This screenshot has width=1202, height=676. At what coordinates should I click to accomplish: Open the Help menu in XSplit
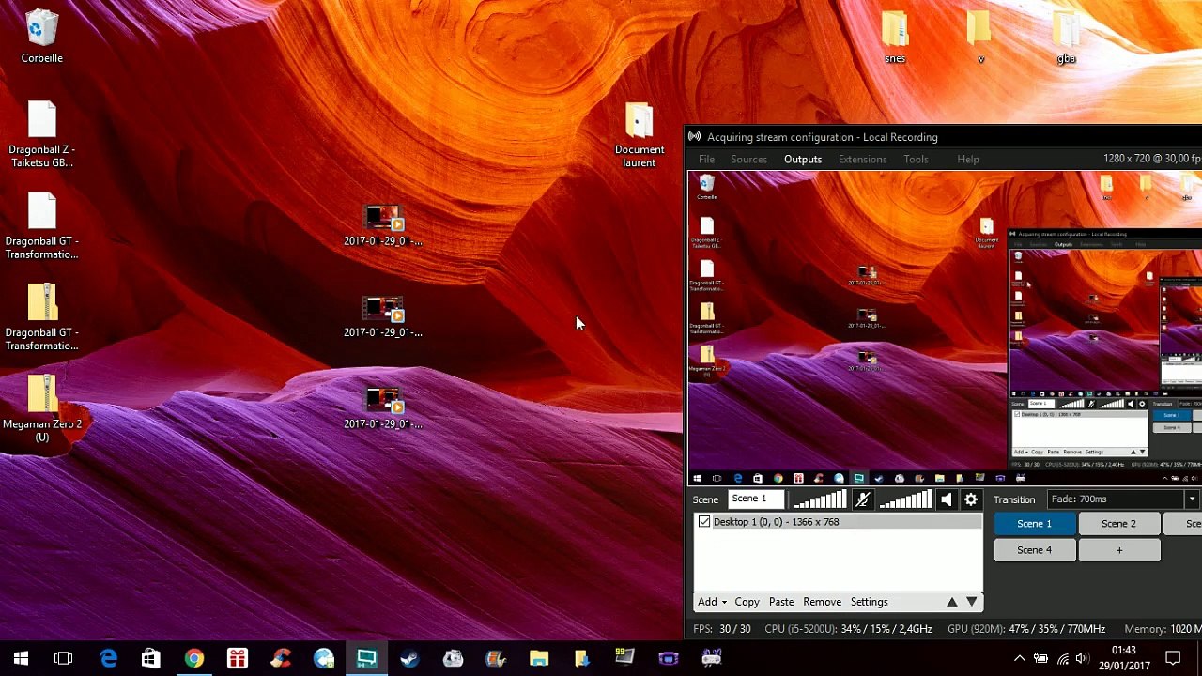point(968,160)
